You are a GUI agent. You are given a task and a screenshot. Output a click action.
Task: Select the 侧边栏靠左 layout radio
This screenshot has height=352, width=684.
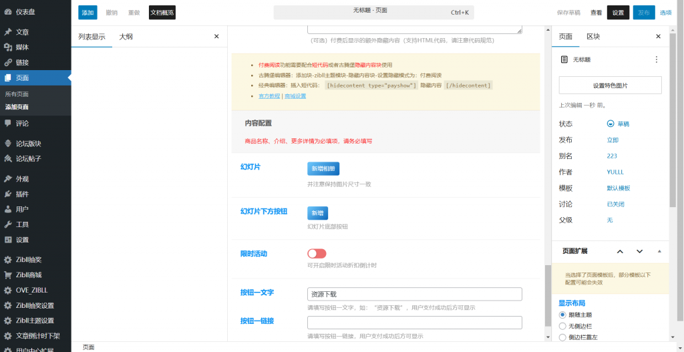coord(562,337)
